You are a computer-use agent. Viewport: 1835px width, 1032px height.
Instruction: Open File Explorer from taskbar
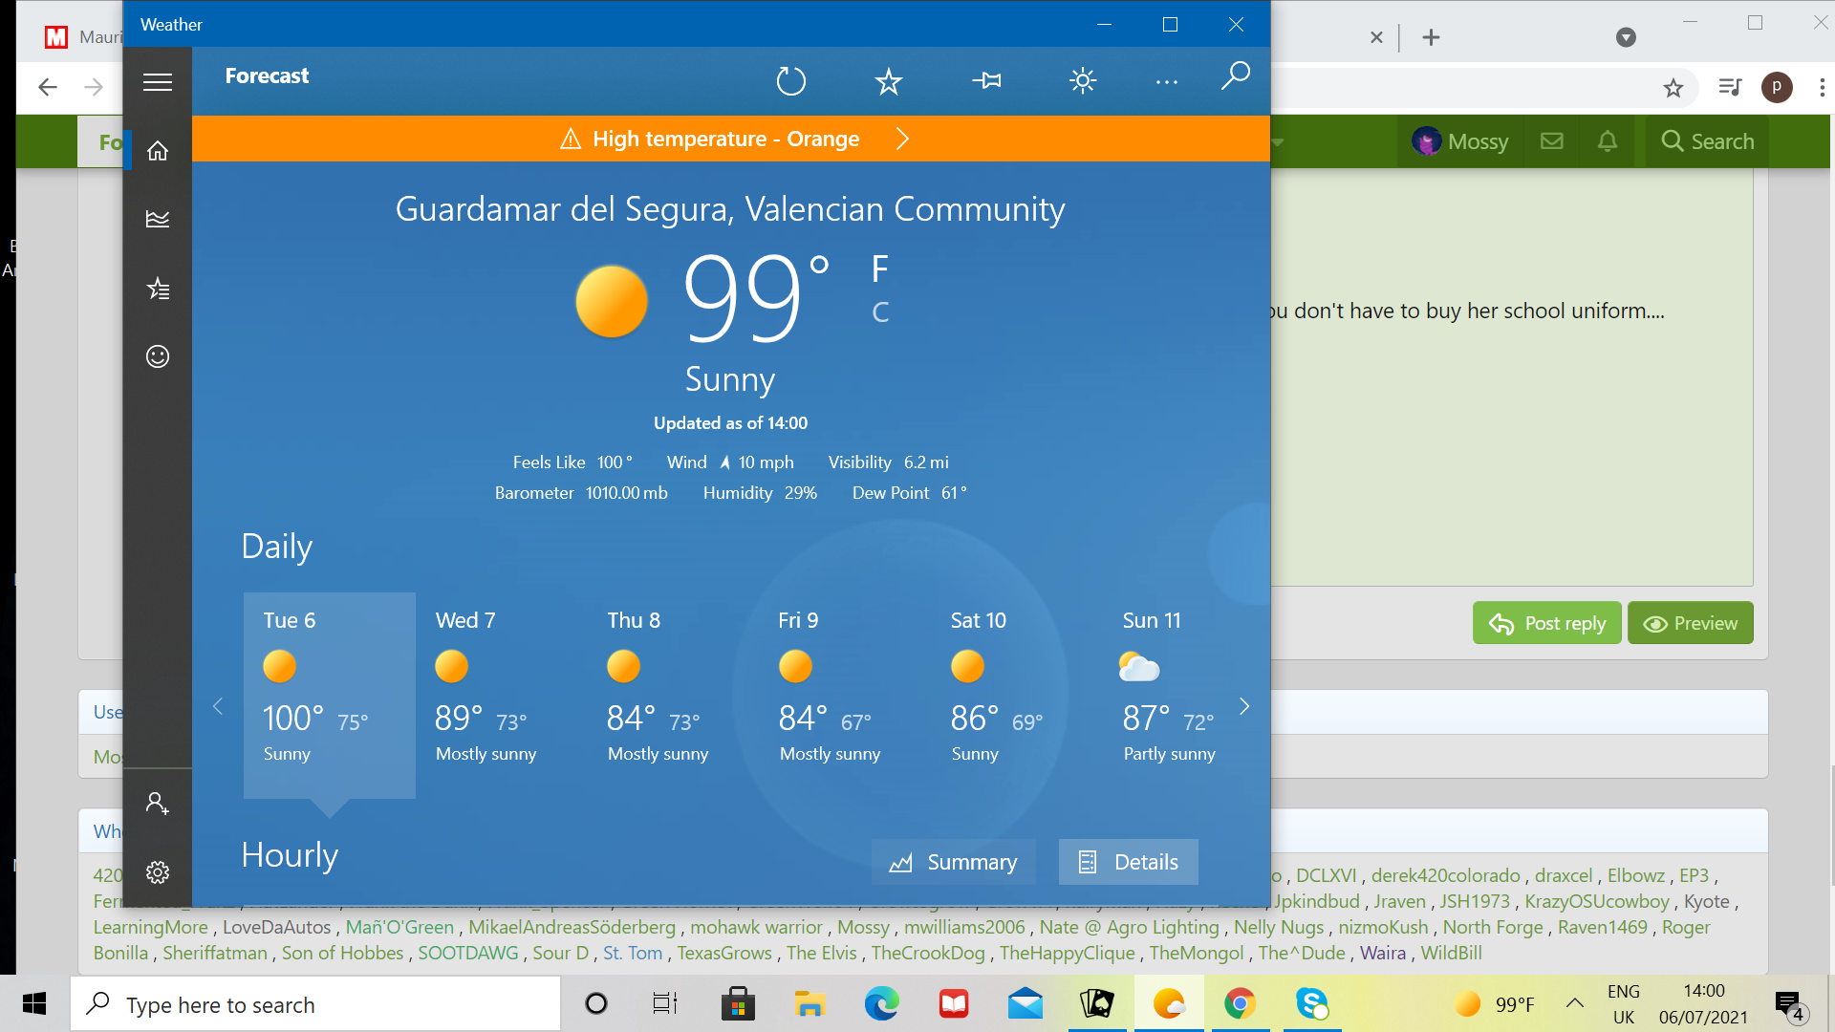pos(810,1003)
